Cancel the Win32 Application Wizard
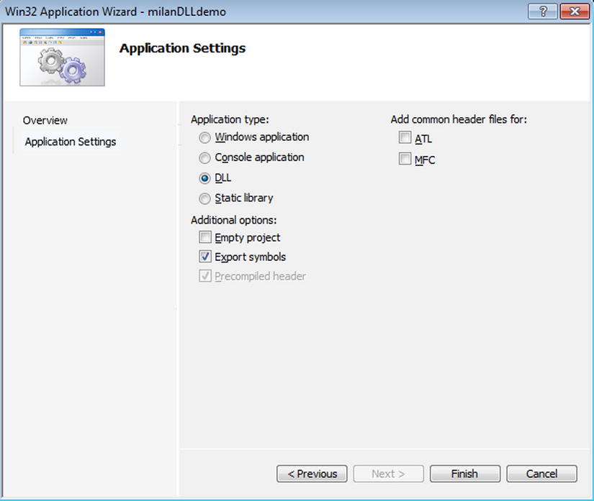The width and height of the screenshot is (594, 501). pos(541,474)
